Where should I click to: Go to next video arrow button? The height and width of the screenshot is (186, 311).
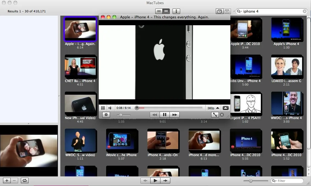pyautogui.click(x=165, y=181)
